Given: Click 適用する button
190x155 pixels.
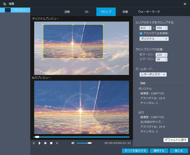Looking at the screenshot, I should pos(159,151).
